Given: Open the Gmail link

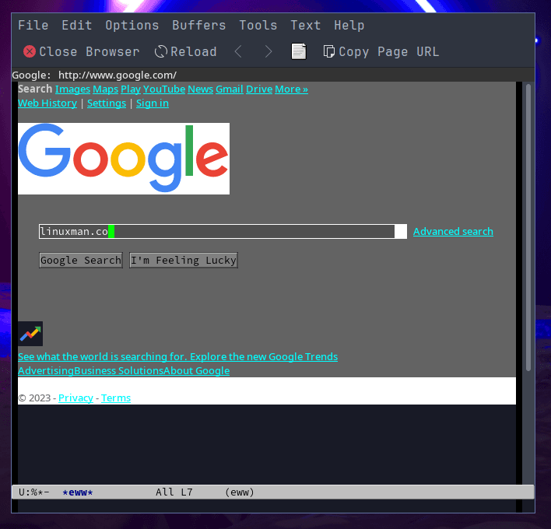Looking at the screenshot, I should (x=230, y=89).
